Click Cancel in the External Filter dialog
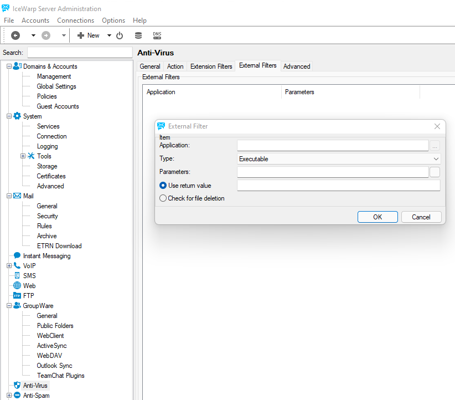The height and width of the screenshot is (400, 455). 421,217
